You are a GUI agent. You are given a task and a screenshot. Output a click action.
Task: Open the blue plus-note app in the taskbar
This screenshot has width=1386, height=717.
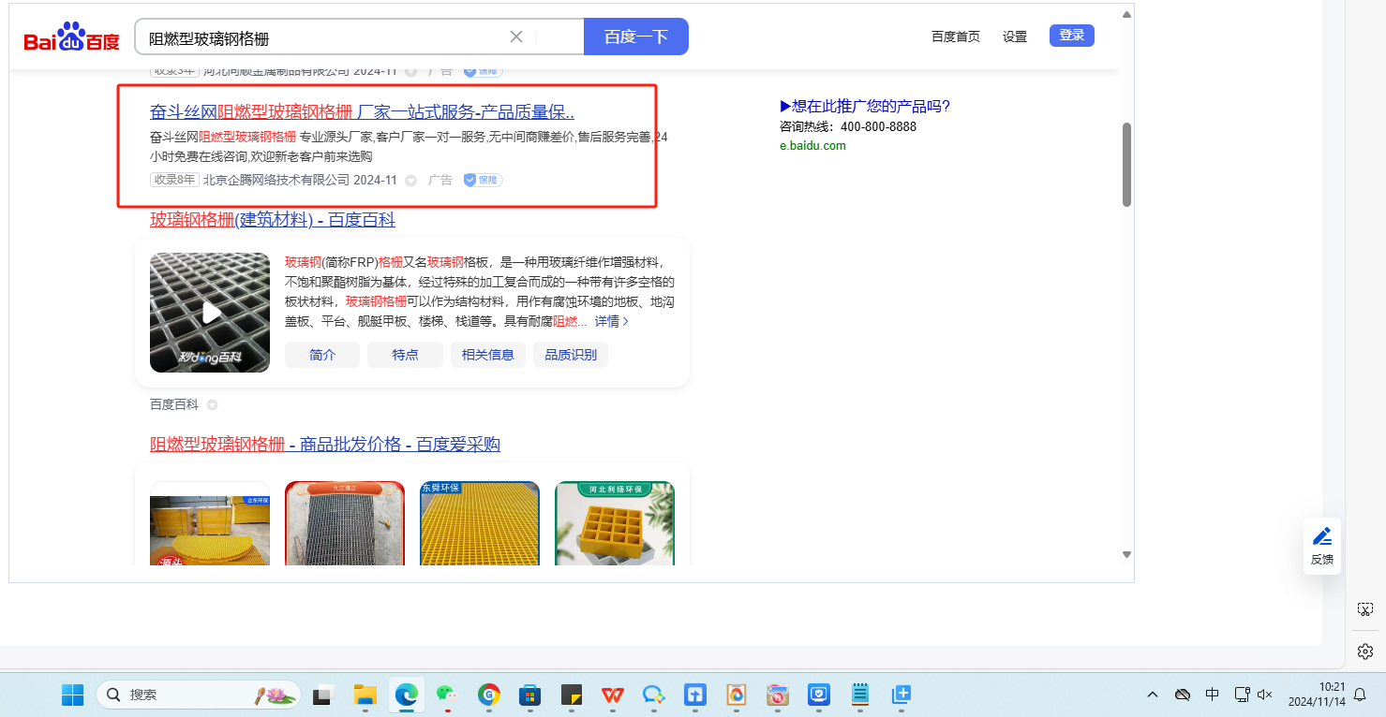[x=901, y=695]
